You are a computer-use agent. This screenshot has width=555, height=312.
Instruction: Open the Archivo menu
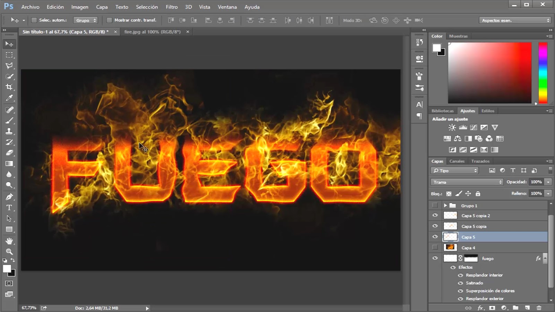coord(30,7)
